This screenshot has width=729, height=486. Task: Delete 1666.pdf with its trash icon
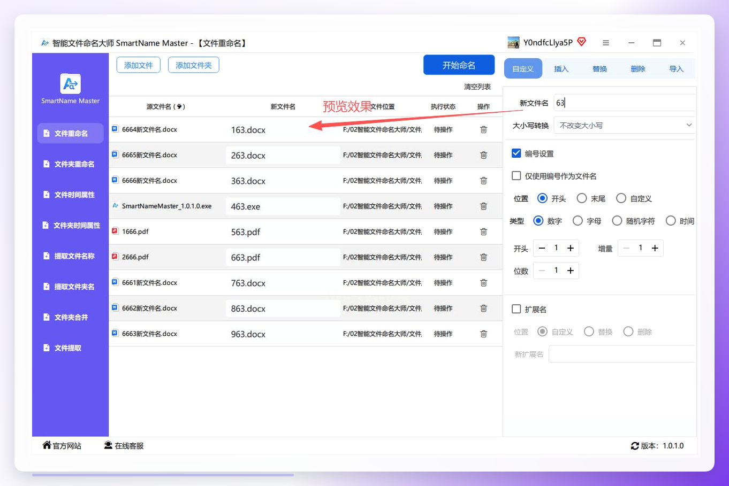[x=483, y=232]
